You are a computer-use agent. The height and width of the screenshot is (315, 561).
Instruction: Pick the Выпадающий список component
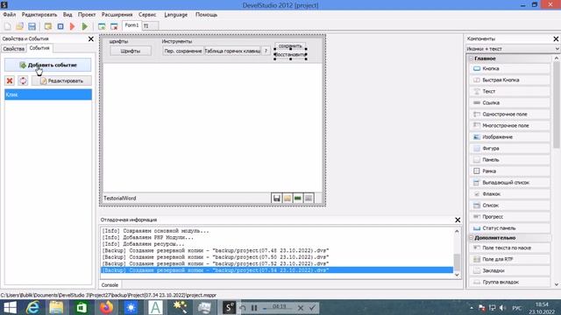click(x=509, y=183)
